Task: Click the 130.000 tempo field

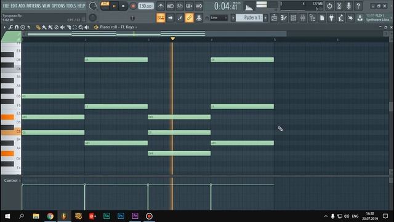Action: (146, 6)
